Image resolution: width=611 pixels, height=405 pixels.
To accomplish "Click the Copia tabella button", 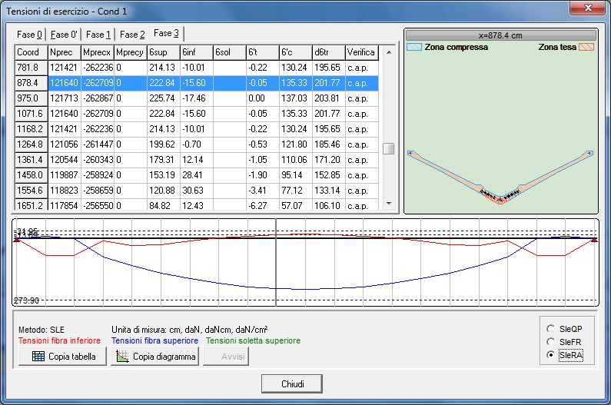I will (62, 357).
